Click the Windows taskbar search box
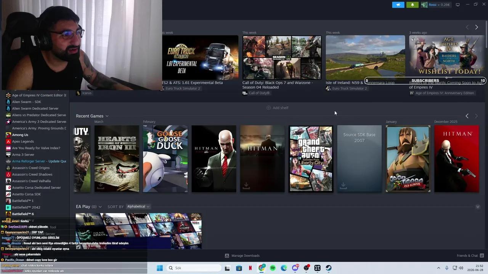 (x=193, y=268)
